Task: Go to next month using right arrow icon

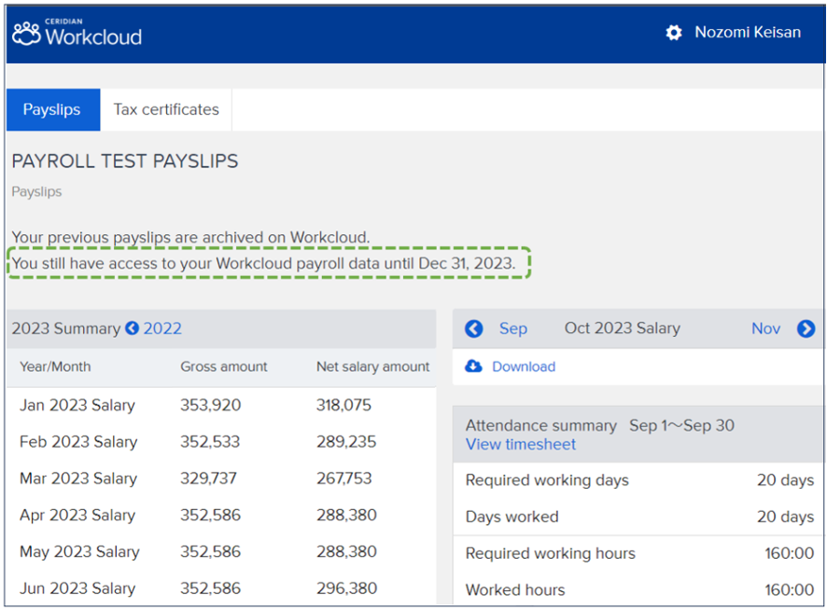Action: click(806, 328)
